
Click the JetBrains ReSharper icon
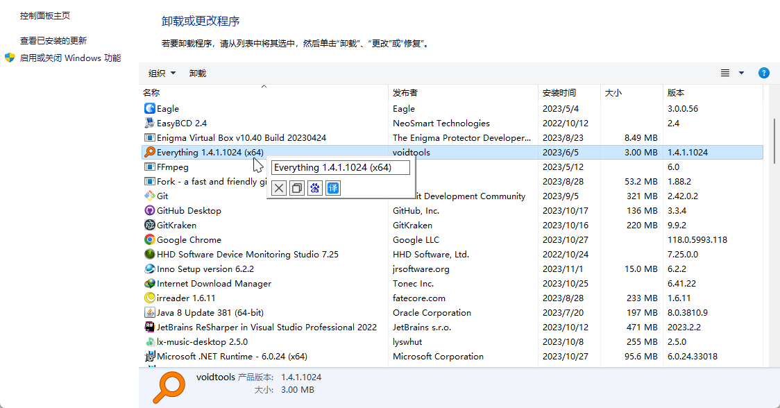click(x=149, y=327)
